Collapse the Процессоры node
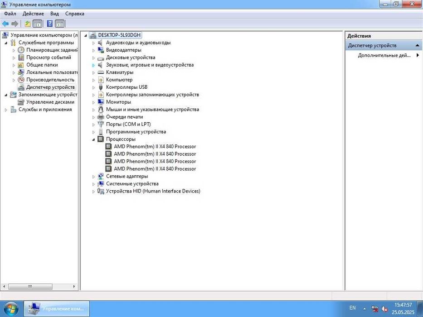The width and height of the screenshot is (423, 317). coord(93,139)
